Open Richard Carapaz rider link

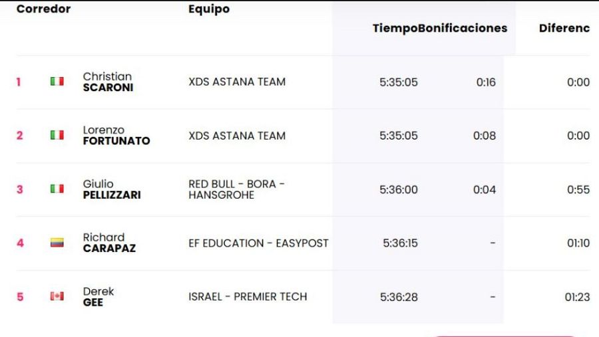point(108,243)
